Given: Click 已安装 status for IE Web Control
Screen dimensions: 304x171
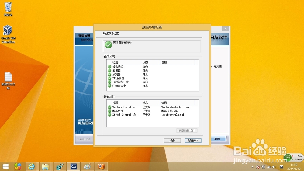Looking at the screenshot, I should [x=147, y=115].
